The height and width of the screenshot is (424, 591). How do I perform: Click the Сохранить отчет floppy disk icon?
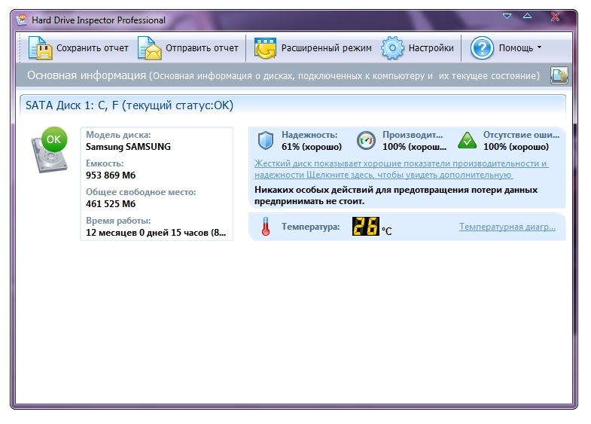40,48
